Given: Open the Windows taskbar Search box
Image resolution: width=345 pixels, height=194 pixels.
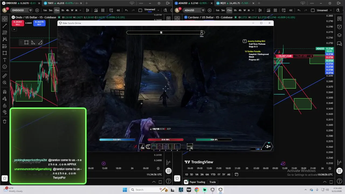Looking at the screenshot, I should pyautogui.click(x=149, y=190).
